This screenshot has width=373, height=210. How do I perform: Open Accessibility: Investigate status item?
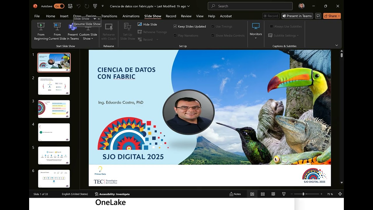click(x=112, y=194)
